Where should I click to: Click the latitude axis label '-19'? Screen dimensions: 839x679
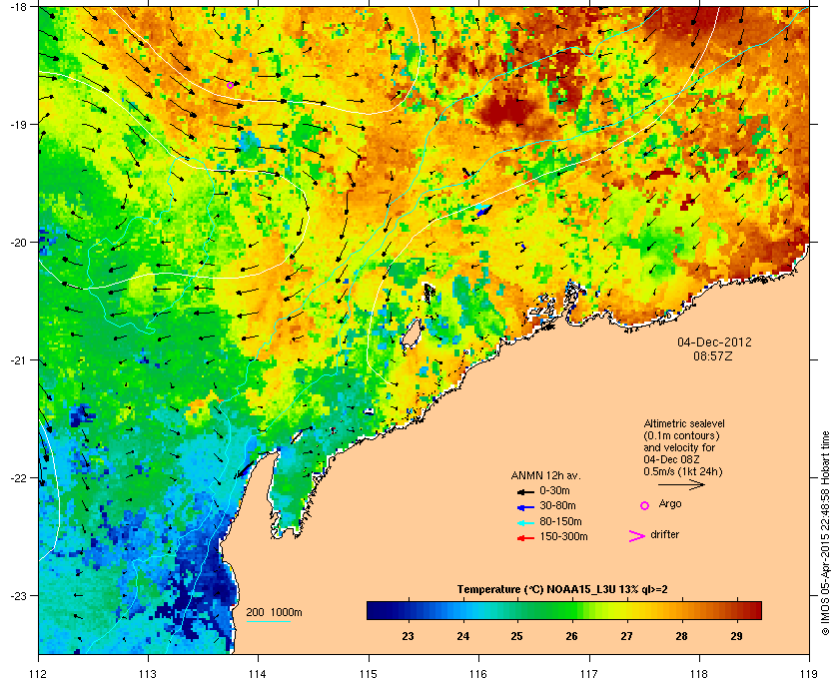pyautogui.click(x=18, y=124)
